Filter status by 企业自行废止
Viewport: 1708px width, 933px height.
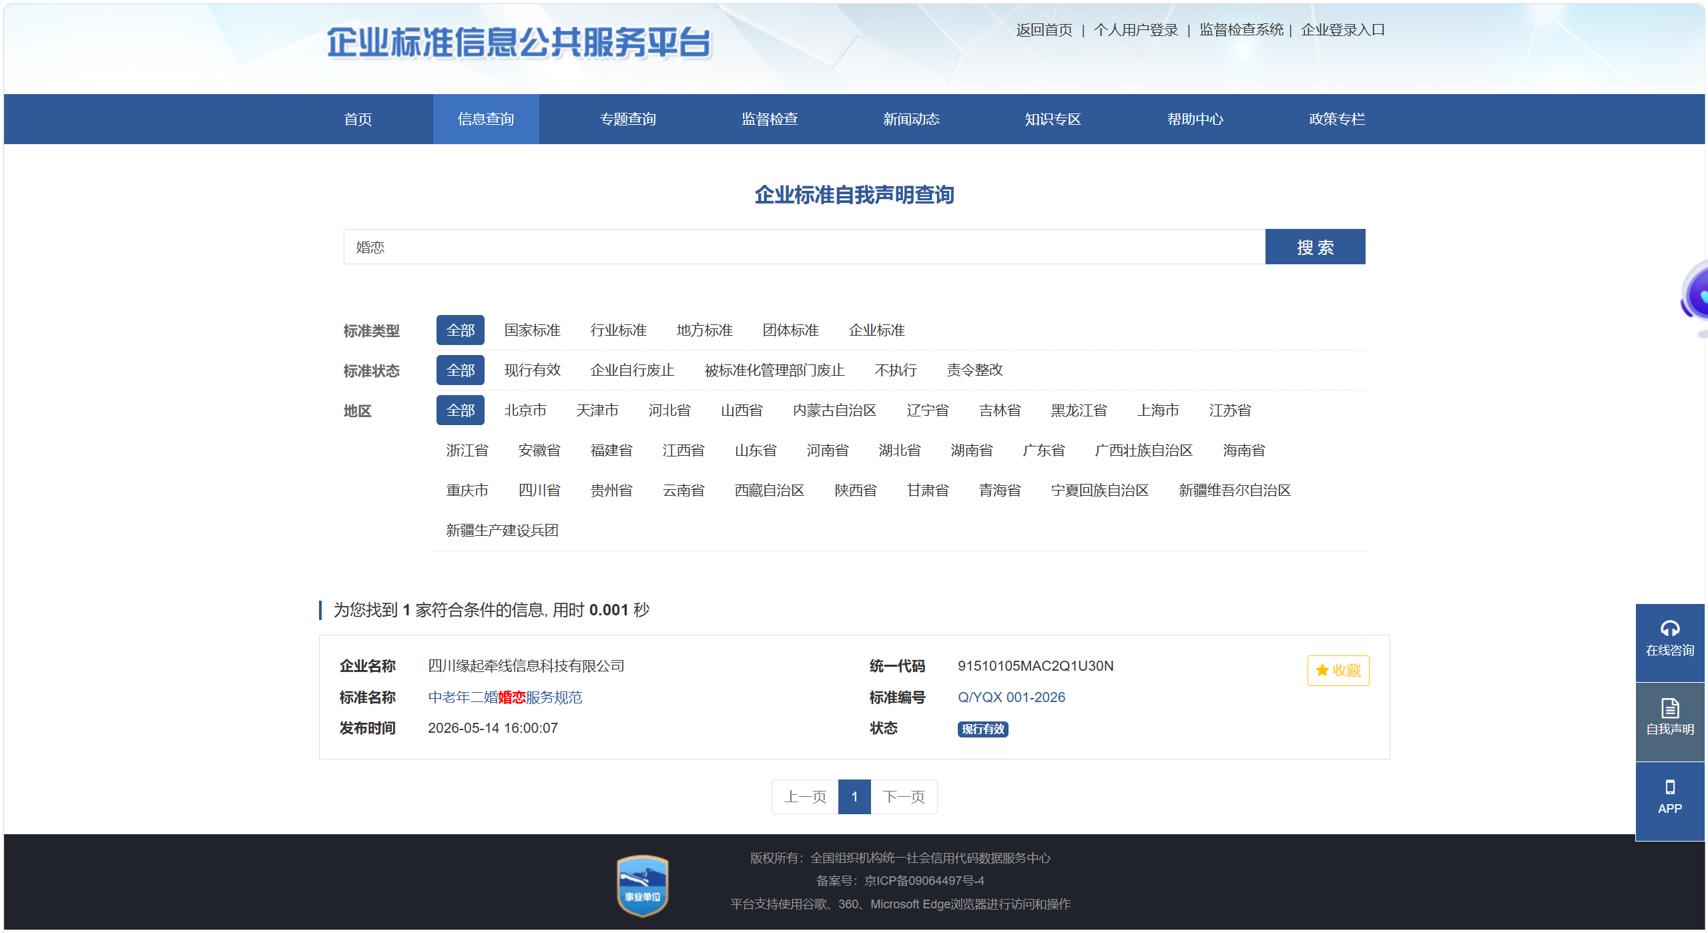point(632,370)
